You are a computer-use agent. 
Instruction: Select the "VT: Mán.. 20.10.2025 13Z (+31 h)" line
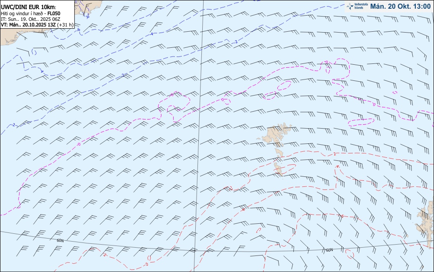pyautogui.click(x=37, y=25)
